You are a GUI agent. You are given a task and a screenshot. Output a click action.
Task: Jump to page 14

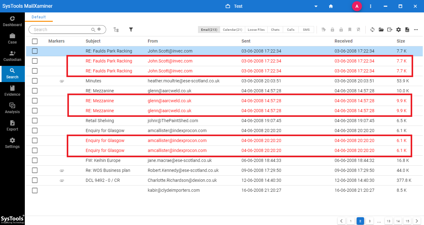click(398, 221)
